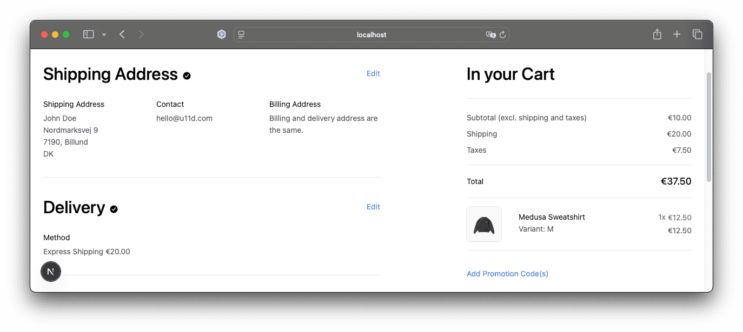Toggle the Safari sidebar icon
This screenshot has width=743, height=332.
88,35
